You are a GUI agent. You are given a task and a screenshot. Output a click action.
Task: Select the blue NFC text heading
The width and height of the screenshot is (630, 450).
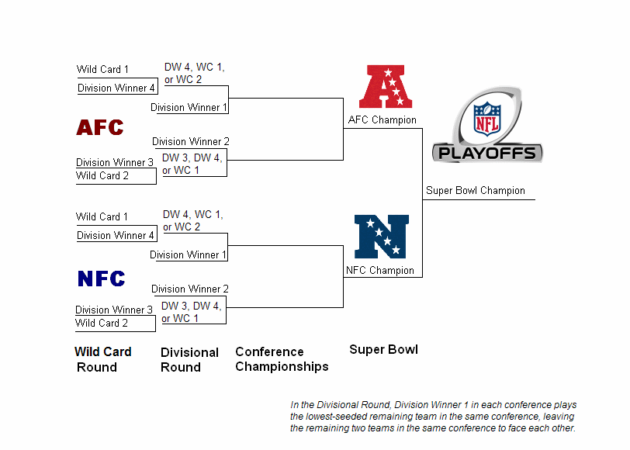coord(101,279)
